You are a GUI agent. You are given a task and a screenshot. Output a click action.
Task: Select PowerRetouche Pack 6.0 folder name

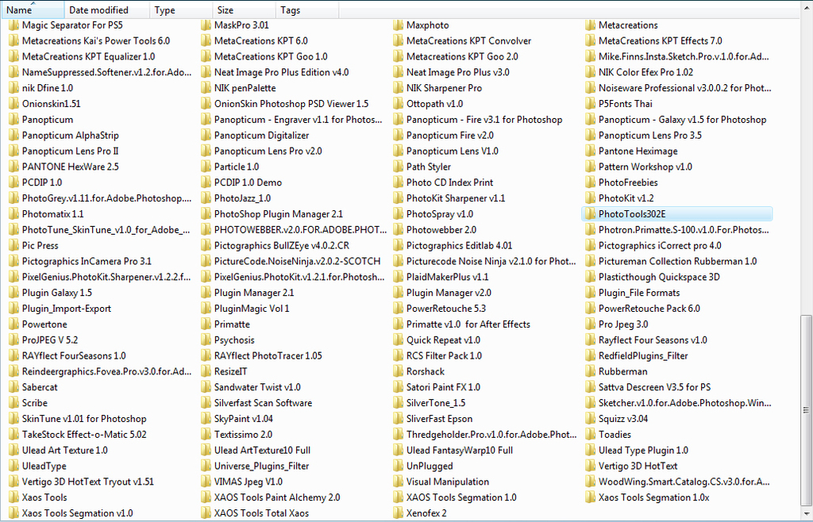(649, 309)
